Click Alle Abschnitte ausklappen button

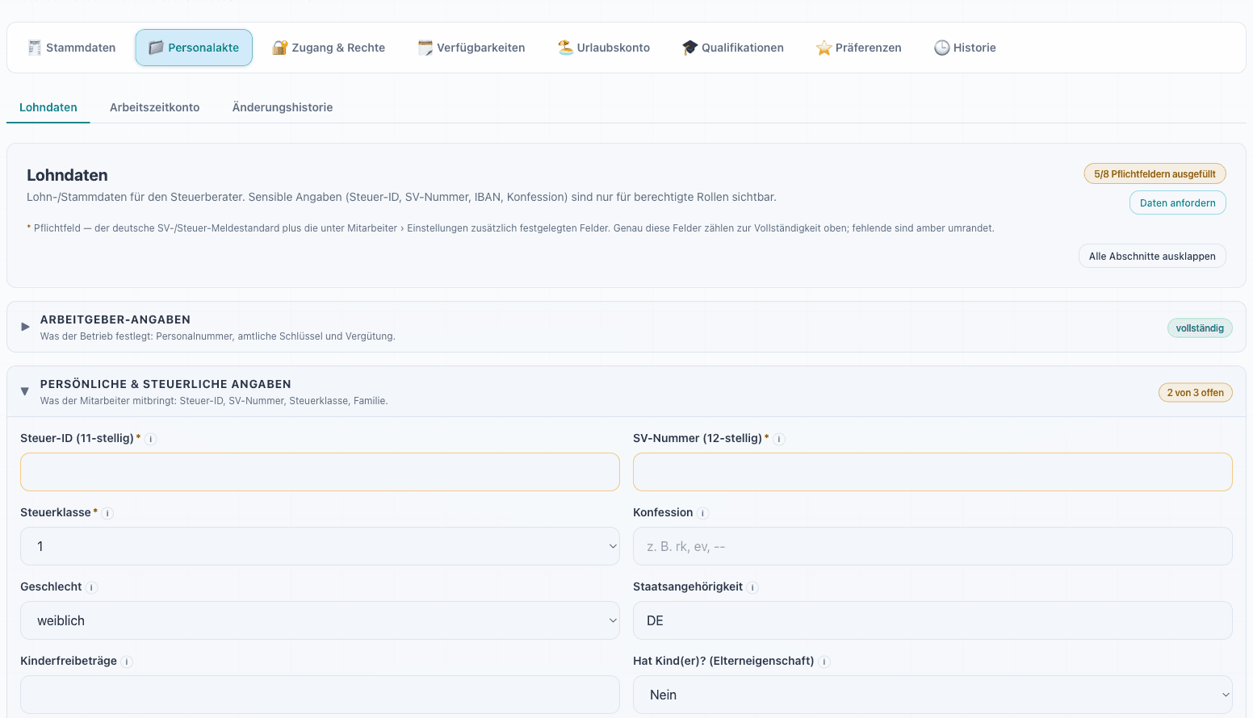(x=1152, y=256)
